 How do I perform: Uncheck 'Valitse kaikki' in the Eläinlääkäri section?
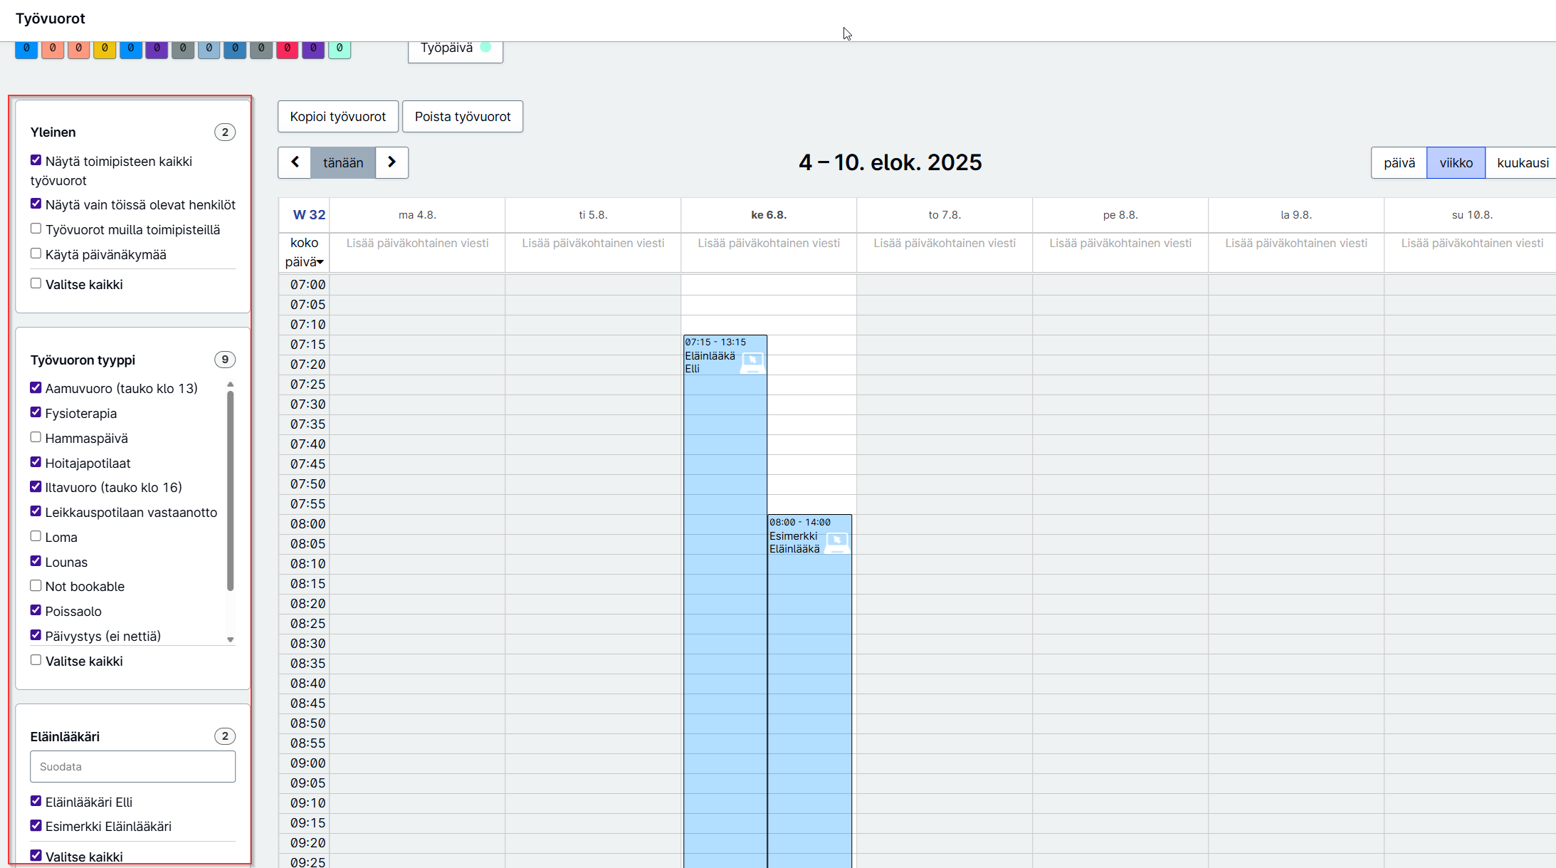[36, 856]
